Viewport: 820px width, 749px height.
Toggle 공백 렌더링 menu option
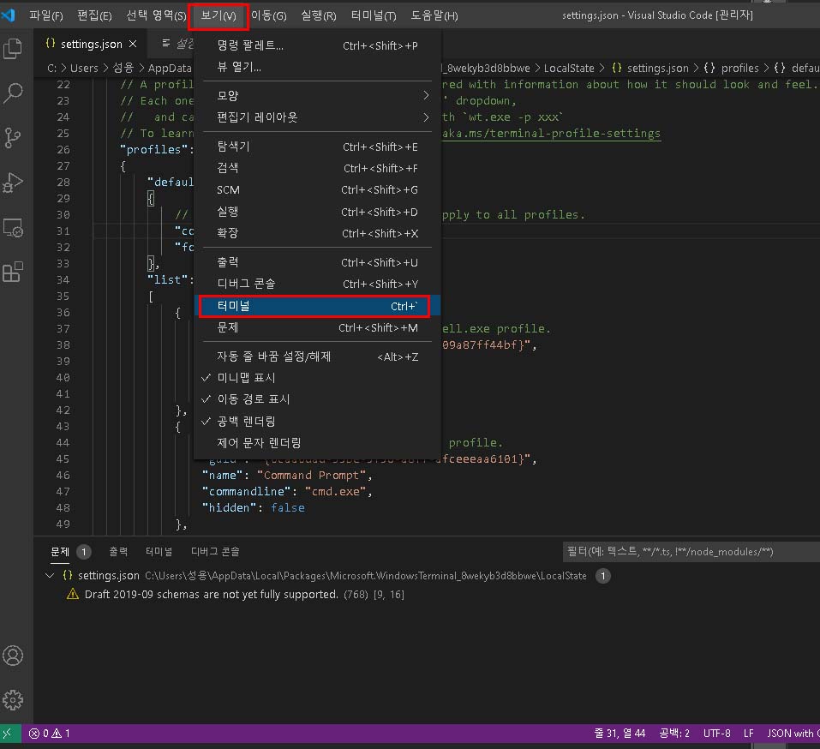(x=317, y=421)
